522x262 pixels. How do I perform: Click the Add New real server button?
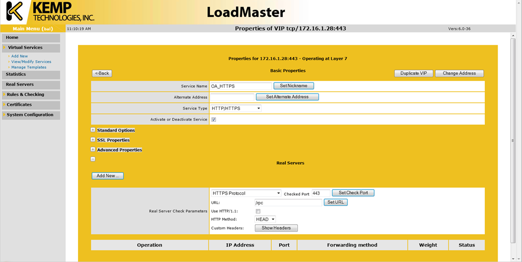point(108,176)
